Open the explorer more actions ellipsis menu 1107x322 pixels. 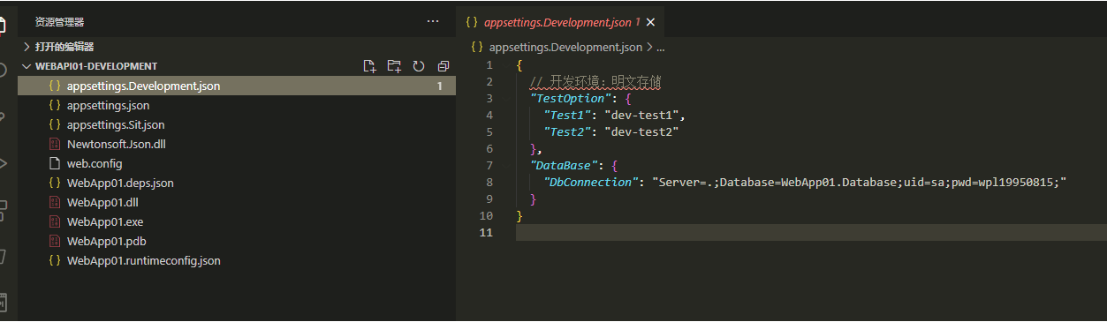pyautogui.click(x=432, y=21)
